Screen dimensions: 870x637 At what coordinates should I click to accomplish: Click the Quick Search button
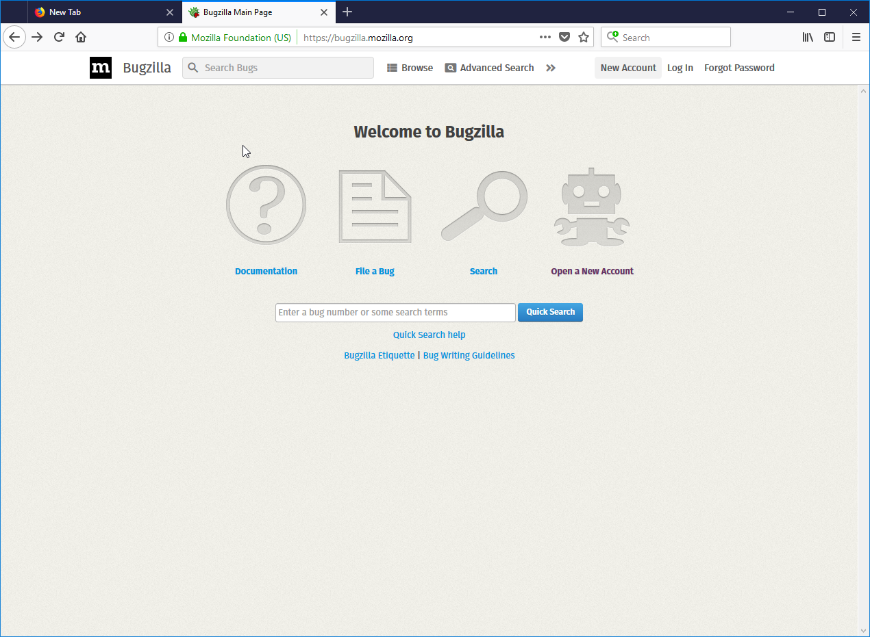point(550,312)
